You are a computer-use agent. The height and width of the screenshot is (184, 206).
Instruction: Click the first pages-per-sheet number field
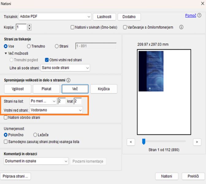point(62,101)
